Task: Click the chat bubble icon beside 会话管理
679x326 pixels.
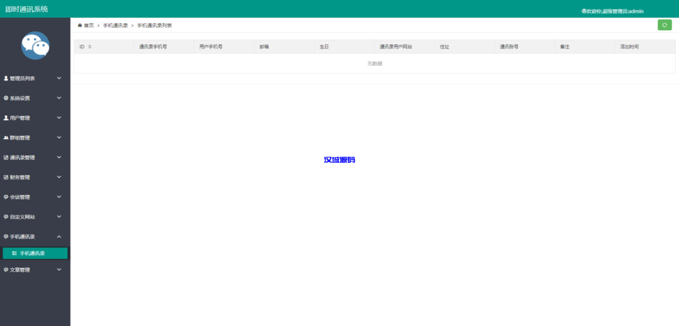Action: (6, 197)
